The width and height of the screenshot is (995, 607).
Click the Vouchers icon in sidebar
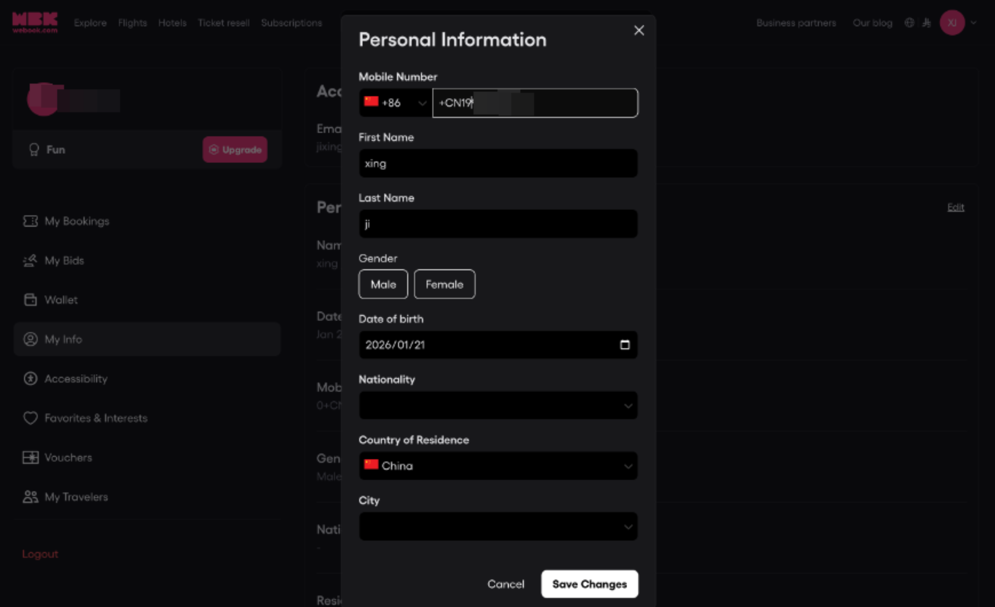30,458
